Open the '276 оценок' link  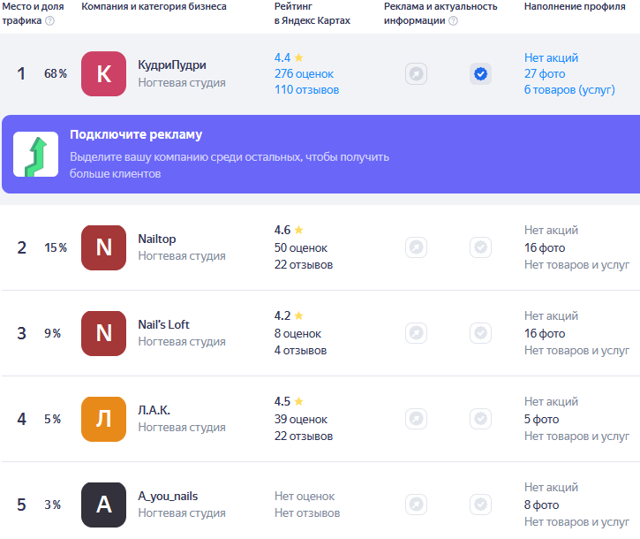pos(304,74)
